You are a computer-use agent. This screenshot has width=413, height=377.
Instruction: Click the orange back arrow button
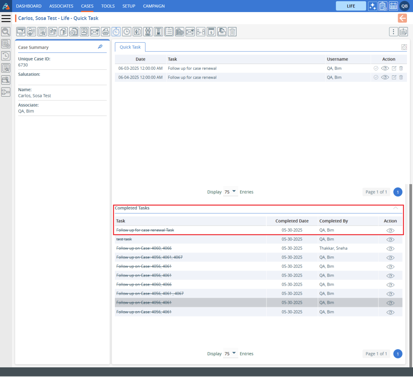pyautogui.click(x=402, y=18)
